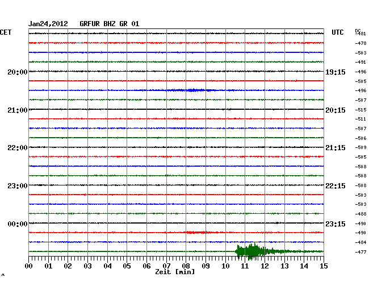This screenshot has height=281, width=369.
Task: Click the red trace disturbance below 00:00 row
Action: (x=197, y=233)
